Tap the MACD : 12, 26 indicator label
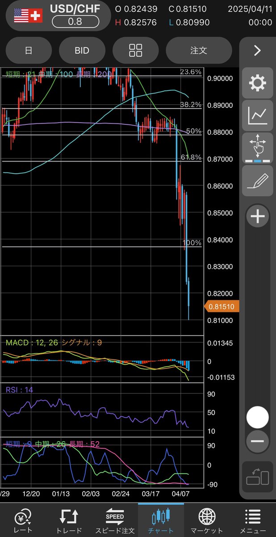This screenshot has width=276, height=537. pyautogui.click(x=32, y=342)
